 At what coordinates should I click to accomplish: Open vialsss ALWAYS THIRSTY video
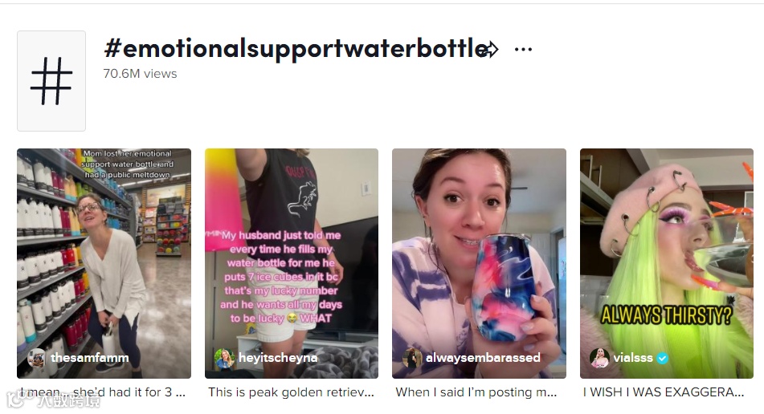pyautogui.click(x=667, y=263)
